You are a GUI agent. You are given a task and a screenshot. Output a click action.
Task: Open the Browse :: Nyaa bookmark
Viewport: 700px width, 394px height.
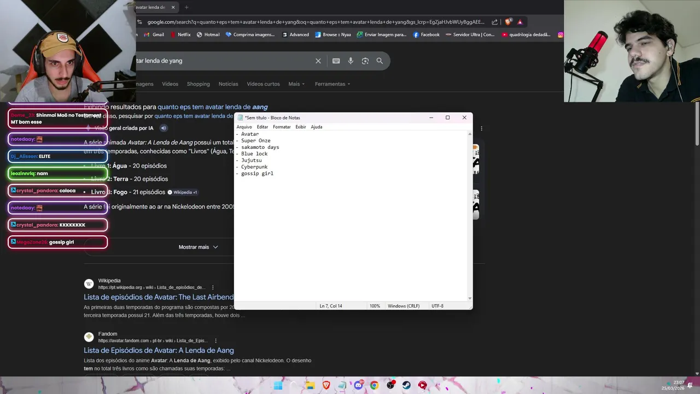coord(332,34)
